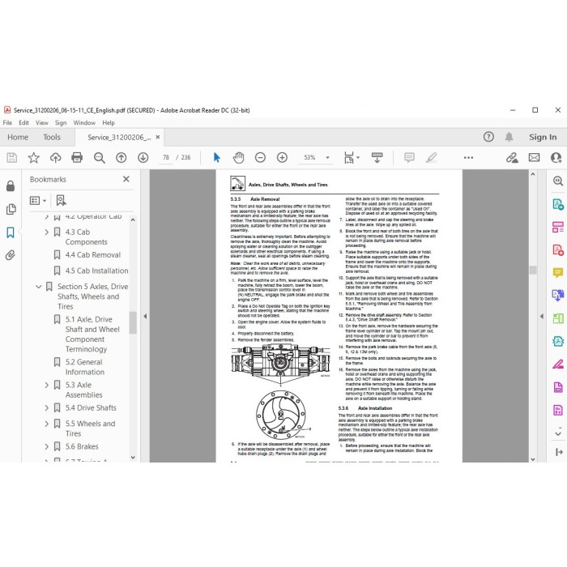This screenshot has width=567, height=567.
Task: Toggle the bookmarks panel icon
Action: 11,232
